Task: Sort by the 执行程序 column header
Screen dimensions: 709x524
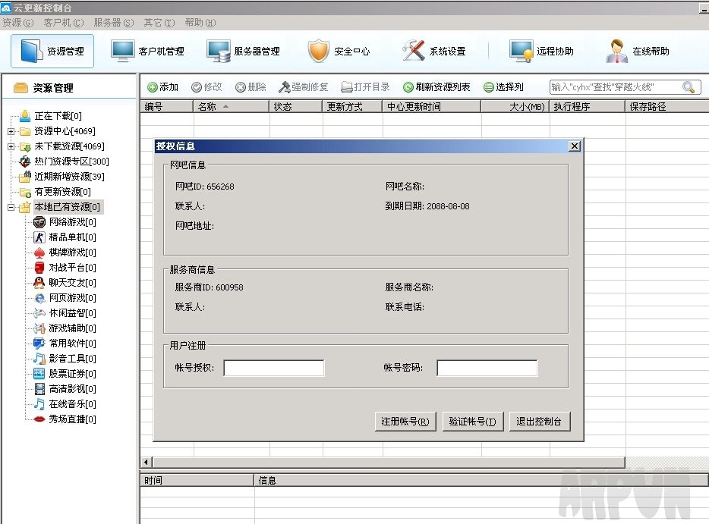Action: click(588, 107)
